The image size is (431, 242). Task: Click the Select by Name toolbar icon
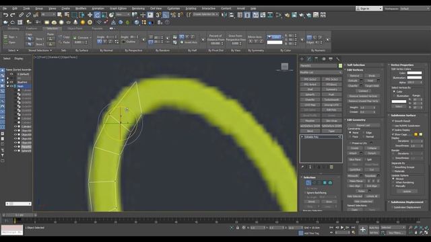pos(67,15)
